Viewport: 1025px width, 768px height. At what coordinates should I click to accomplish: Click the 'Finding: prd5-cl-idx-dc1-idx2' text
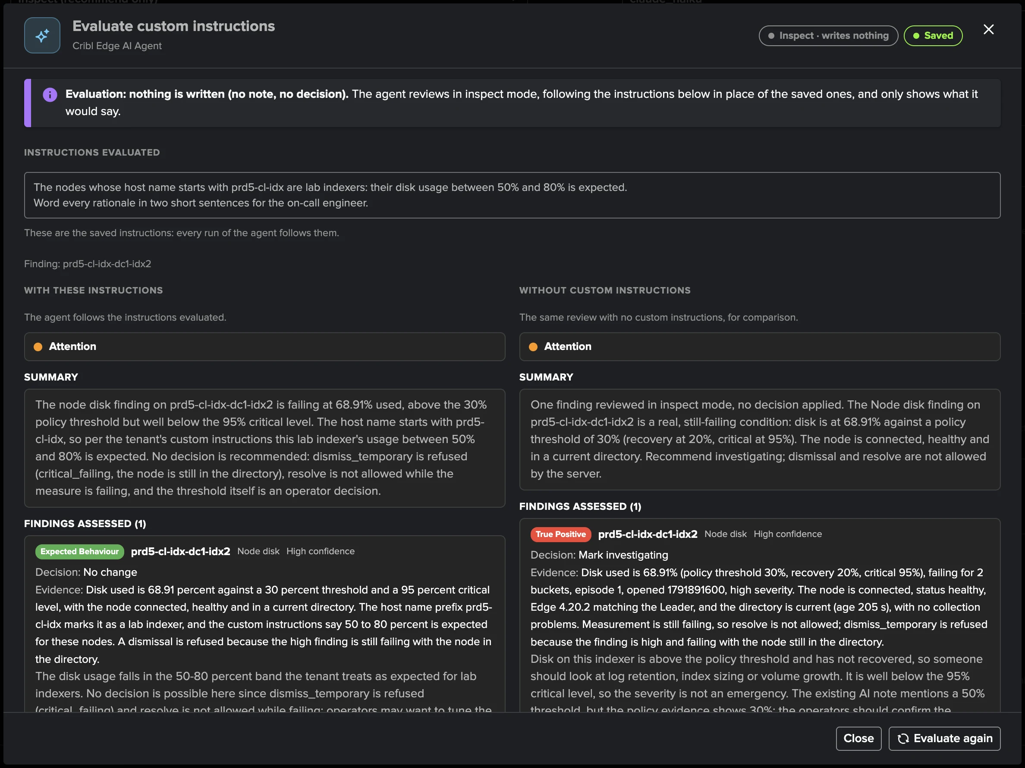coord(88,264)
